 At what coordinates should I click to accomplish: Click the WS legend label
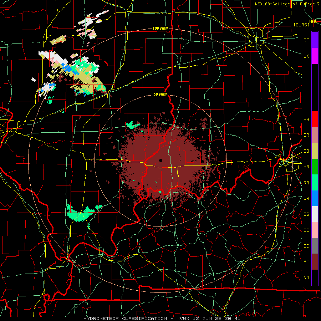306,199
